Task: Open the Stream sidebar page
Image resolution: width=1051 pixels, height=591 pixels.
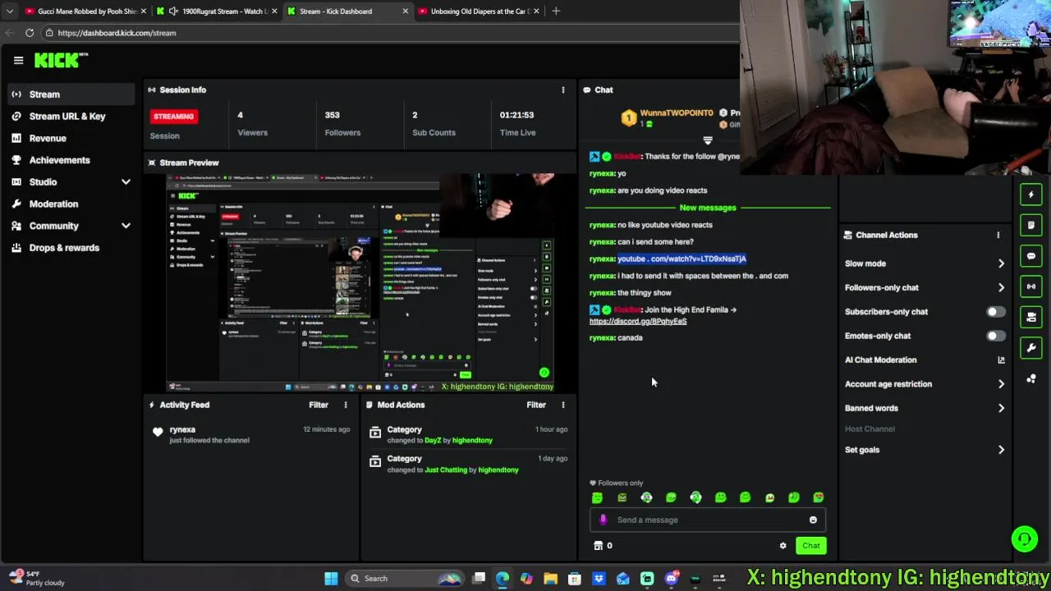Action: [71, 94]
